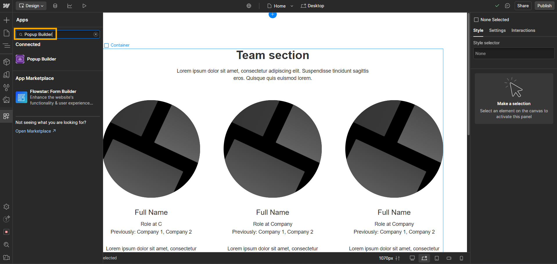Switch to the Interactions tab
557x264 pixels.
pos(523,30)
